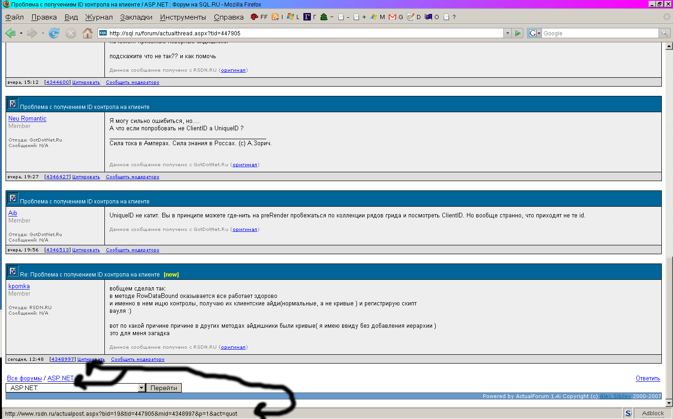Open the back button history dropdown arrow
This screenshot has height=419, width=673.
[21, 33]
